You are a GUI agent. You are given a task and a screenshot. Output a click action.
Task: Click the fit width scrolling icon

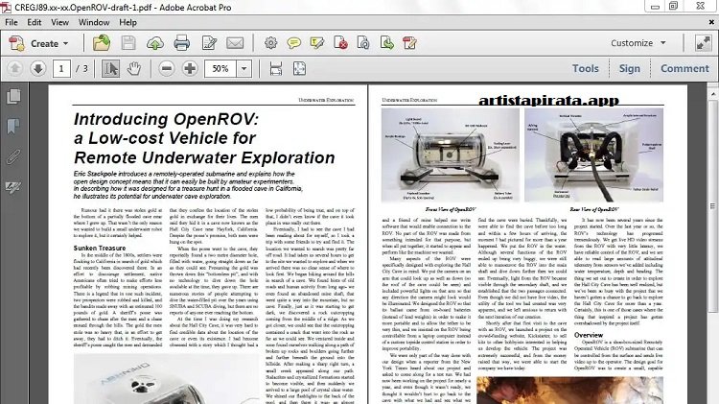(x=276, y=69)
